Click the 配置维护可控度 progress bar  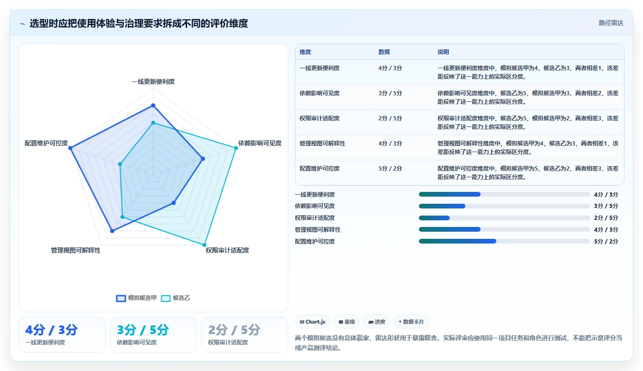(x=504, y=241)
